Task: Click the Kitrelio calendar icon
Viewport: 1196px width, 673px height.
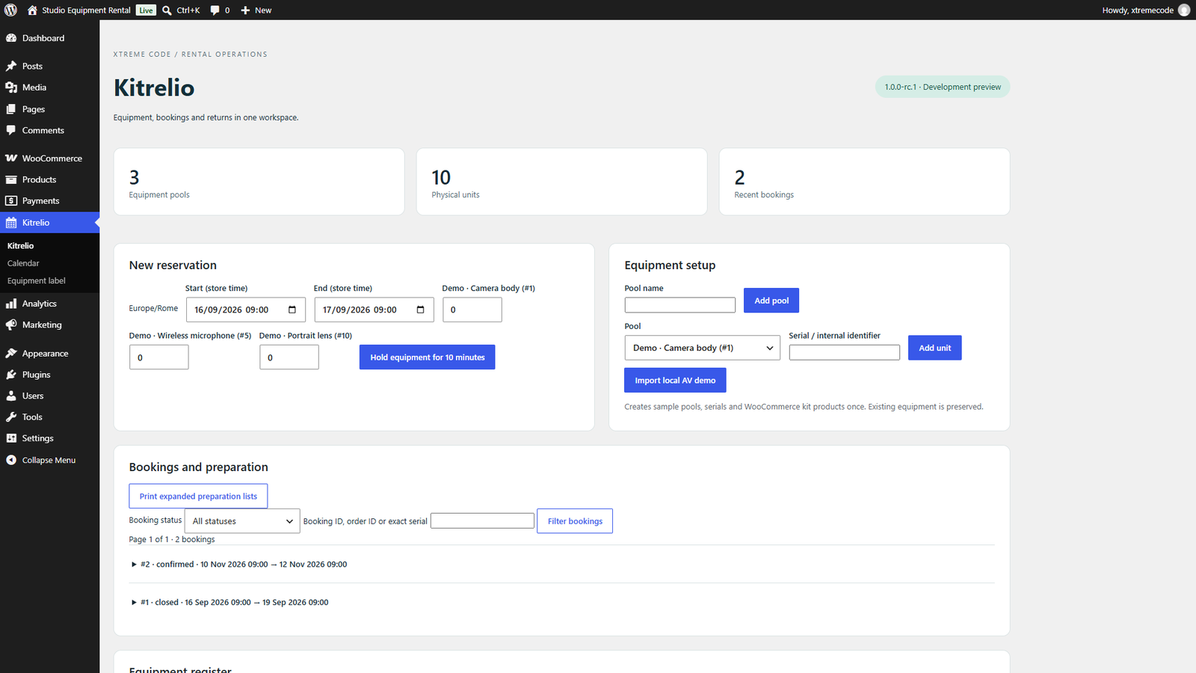Action: click(11, 223)
